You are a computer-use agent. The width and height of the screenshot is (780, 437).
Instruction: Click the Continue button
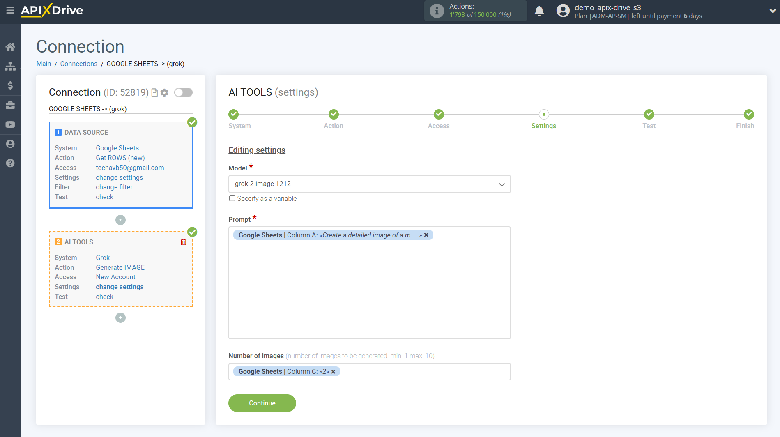tap(262, 403)
